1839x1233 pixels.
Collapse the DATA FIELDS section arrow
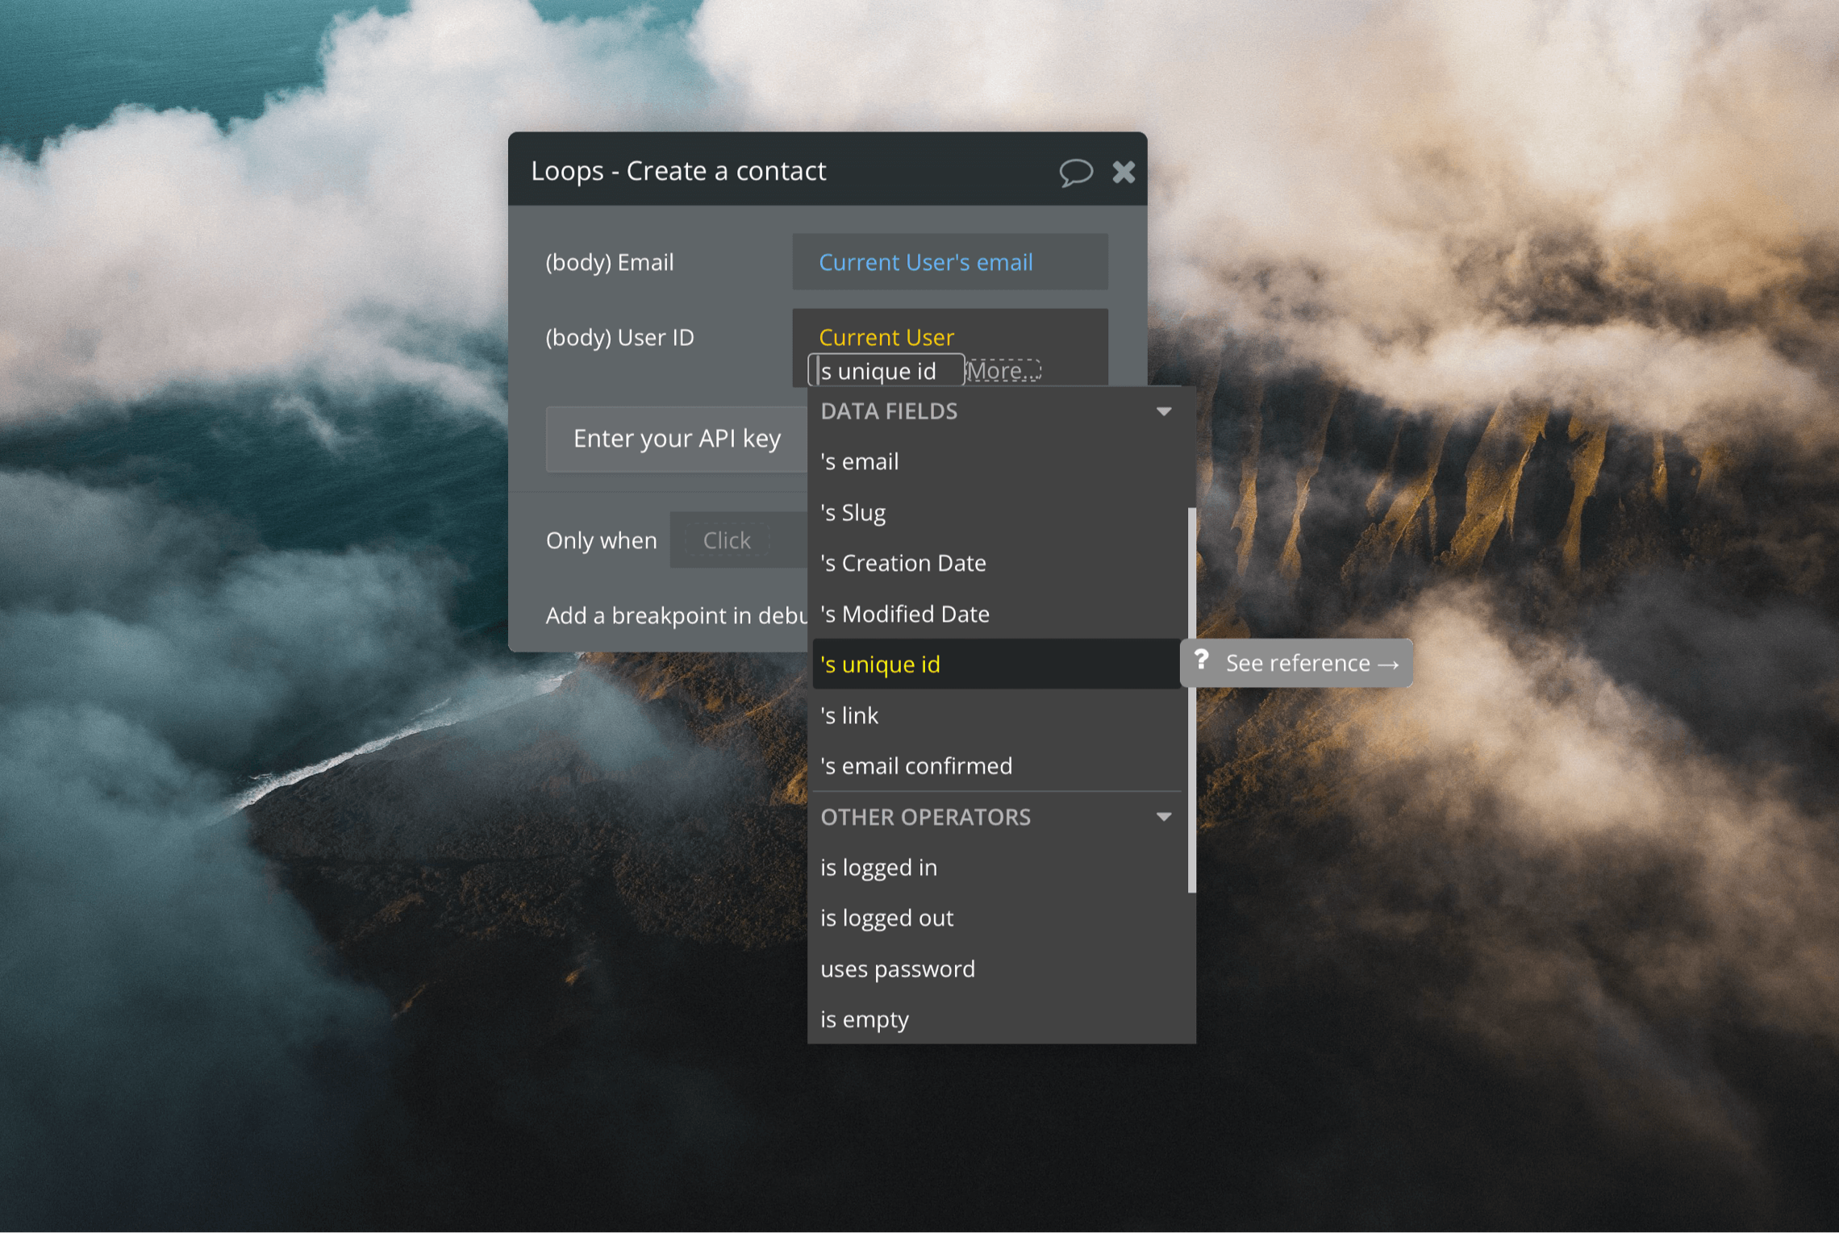point(1163,412)
